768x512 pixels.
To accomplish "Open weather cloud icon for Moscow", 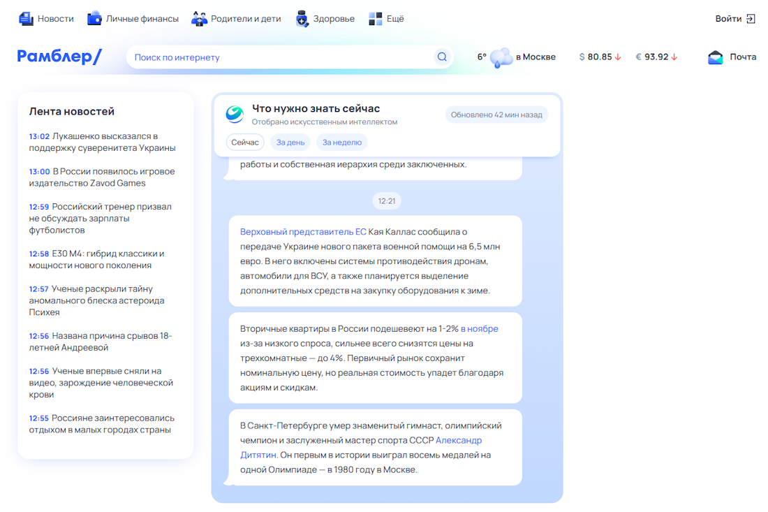I will click(x=501, y=57).
